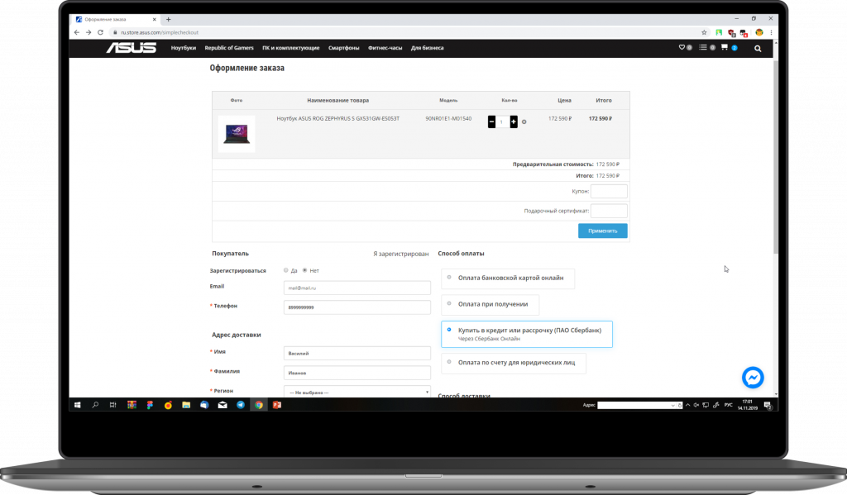Open the ПК и комплектующие menu
Viewport: 847px width, 495px height.
click(x=290, y=48)
